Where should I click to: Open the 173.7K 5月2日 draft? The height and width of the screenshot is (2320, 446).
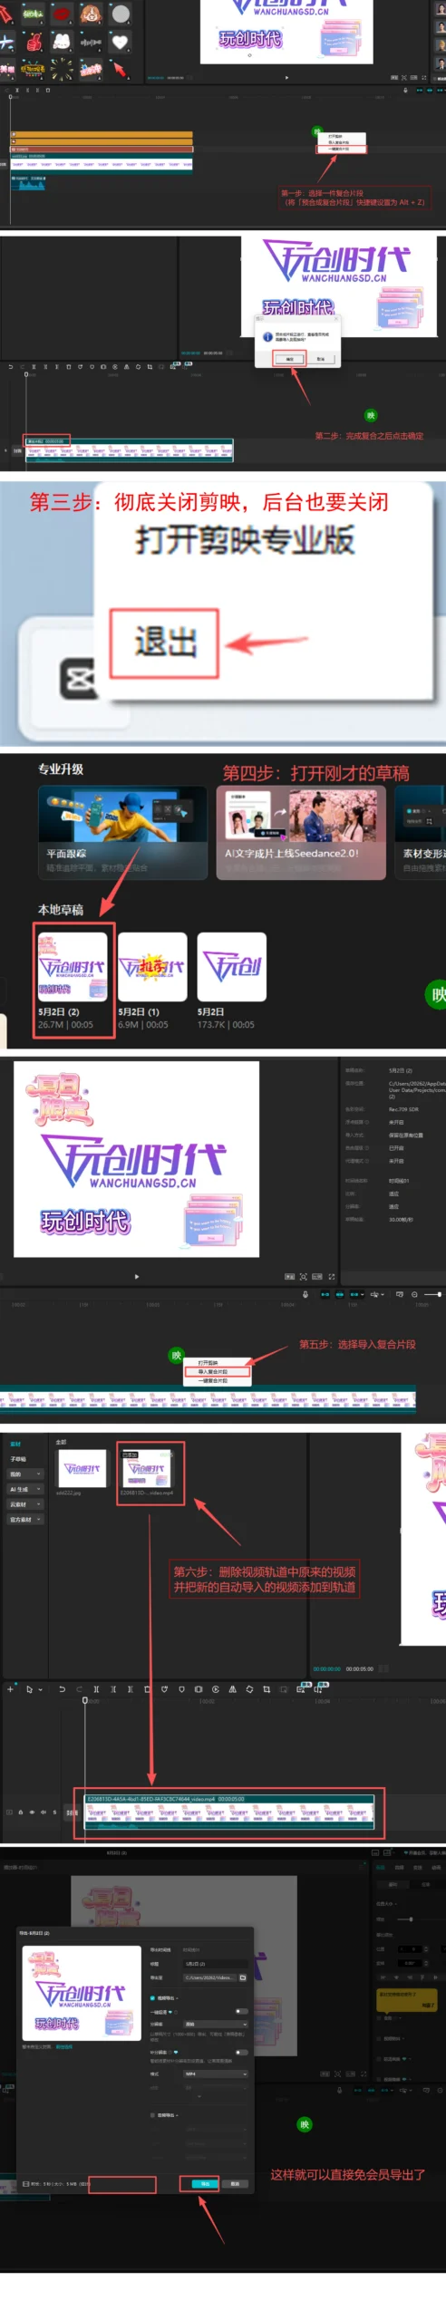click(x=231, y=981)
